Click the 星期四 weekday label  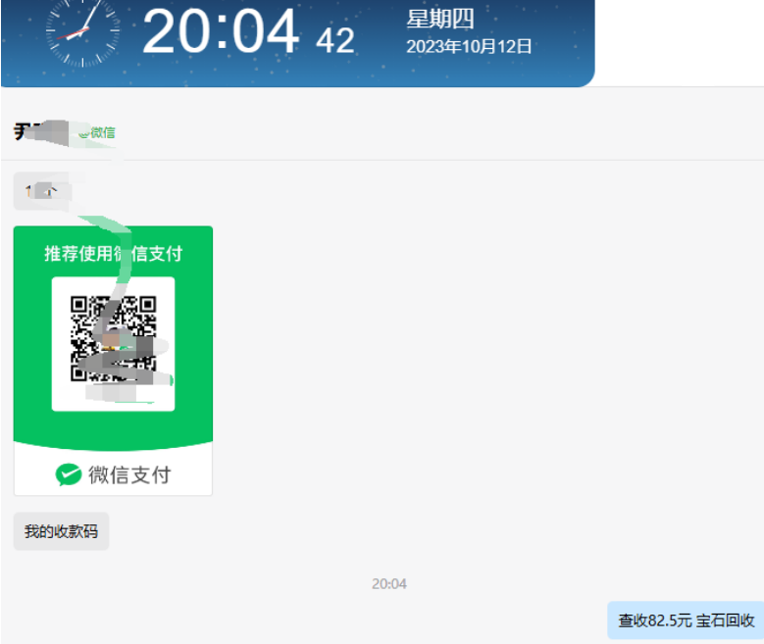point(440,20)
